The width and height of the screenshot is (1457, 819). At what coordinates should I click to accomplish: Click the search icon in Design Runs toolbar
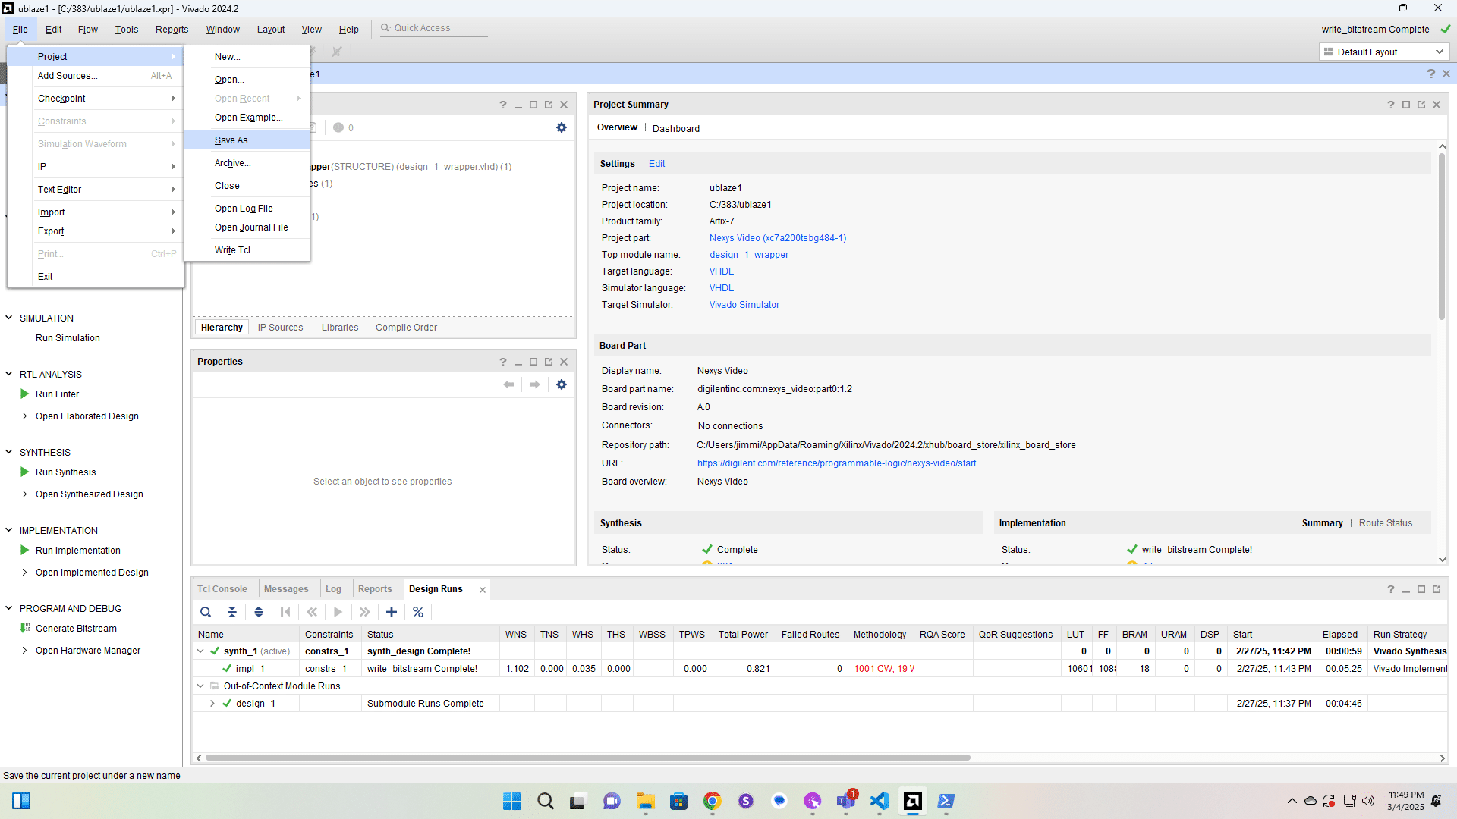pyautogui.click(x=206, y=612)
